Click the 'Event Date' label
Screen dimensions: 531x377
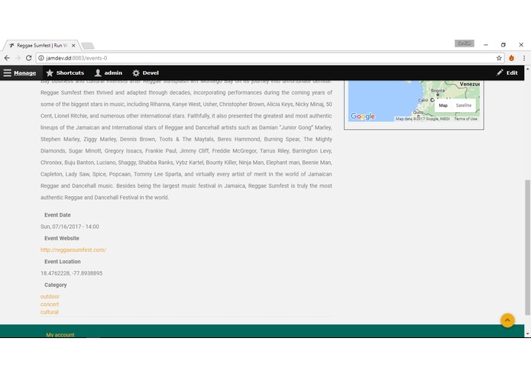[57, 215]
